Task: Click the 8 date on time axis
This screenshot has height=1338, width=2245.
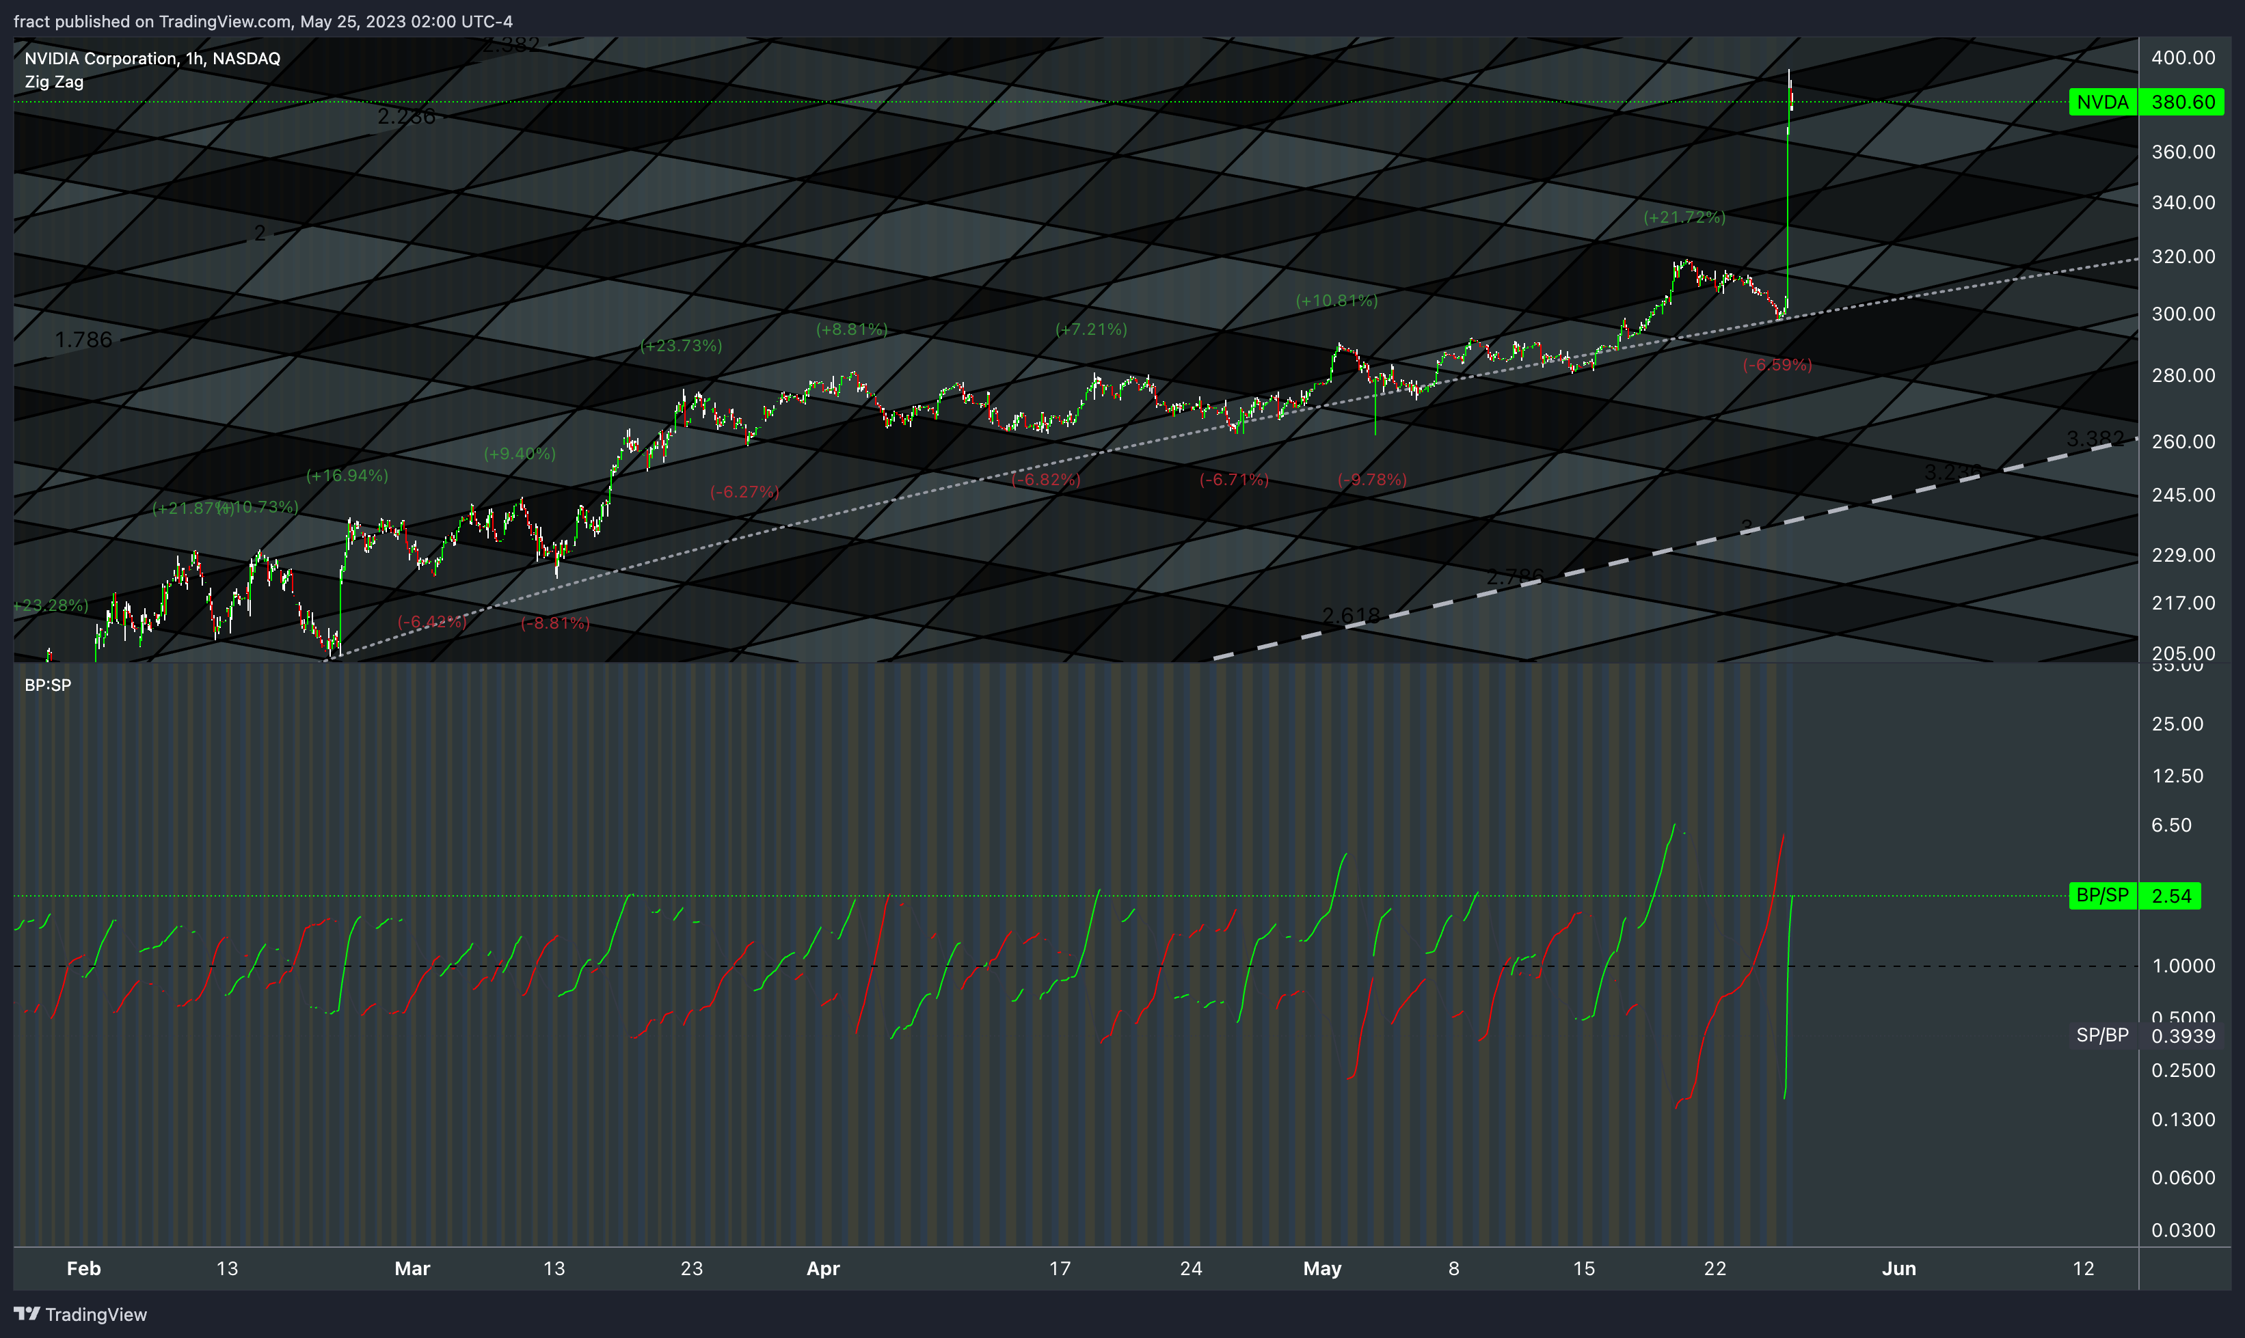Action: tap(1453, 1268)
